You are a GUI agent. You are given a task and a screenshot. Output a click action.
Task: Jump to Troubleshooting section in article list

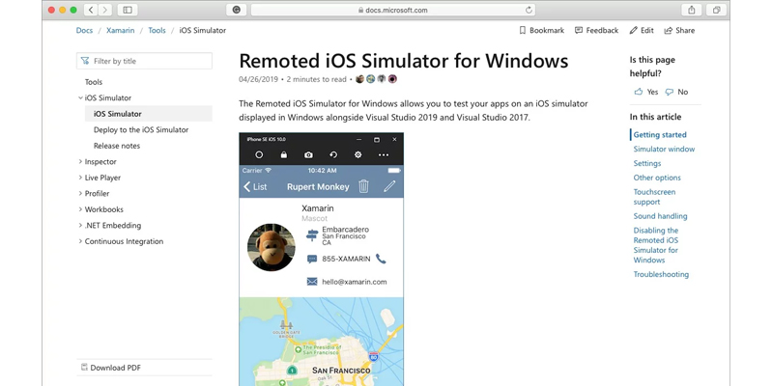(661, 274)
